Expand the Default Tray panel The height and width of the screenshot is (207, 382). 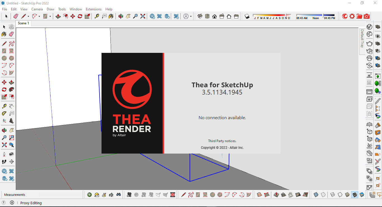(x=362, y=39)
